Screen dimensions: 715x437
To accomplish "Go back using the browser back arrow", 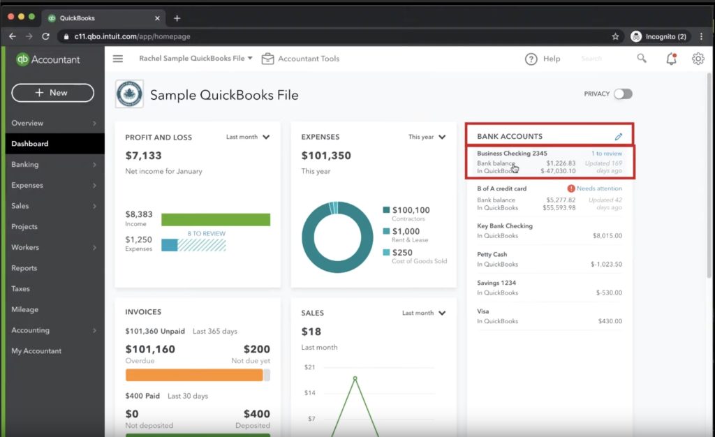I will tap(13, 36).
